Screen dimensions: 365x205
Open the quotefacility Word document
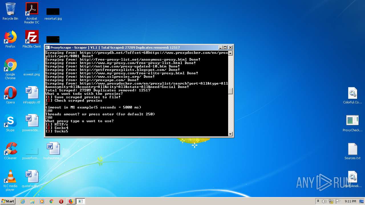tap(32, 179)
